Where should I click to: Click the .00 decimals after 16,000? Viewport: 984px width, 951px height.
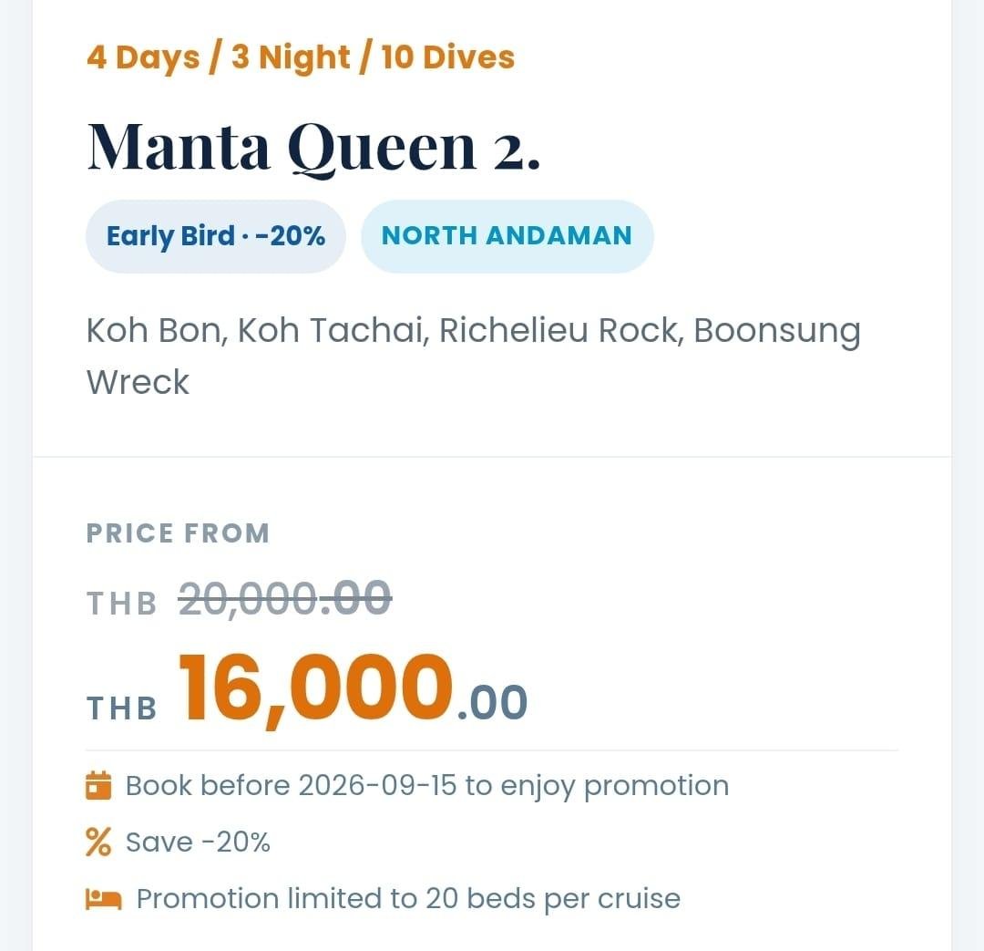coord(493,702)
